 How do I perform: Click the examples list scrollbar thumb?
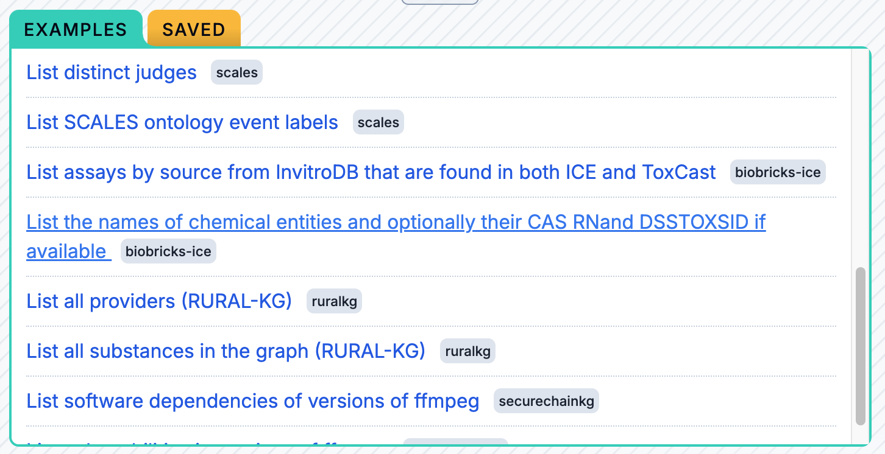tap(860, 345)
